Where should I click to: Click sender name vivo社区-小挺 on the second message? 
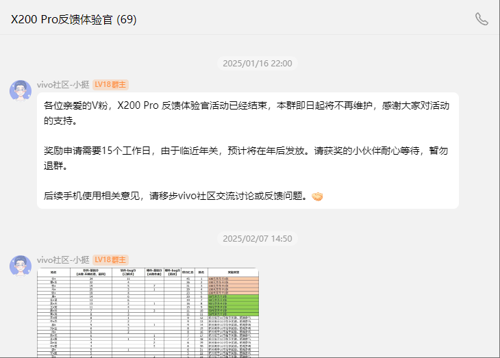(x=63, y=260)
